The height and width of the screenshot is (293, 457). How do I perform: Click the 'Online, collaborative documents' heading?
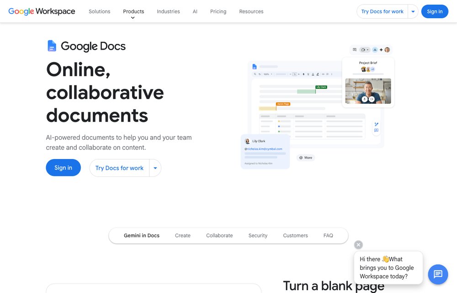pyautogui.click(x=105, y=92)
